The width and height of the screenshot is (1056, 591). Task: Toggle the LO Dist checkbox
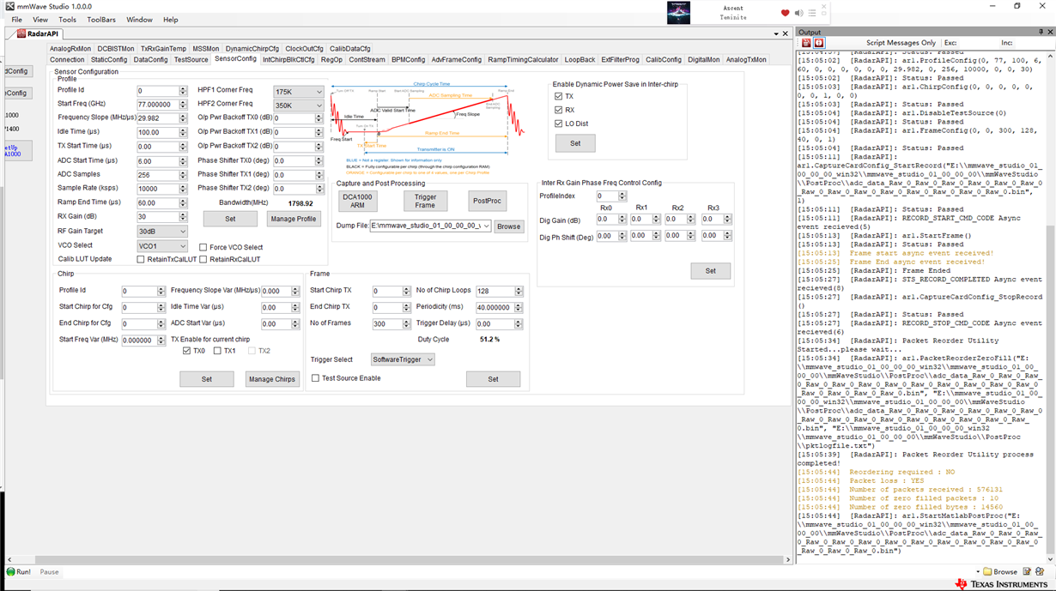559,124
